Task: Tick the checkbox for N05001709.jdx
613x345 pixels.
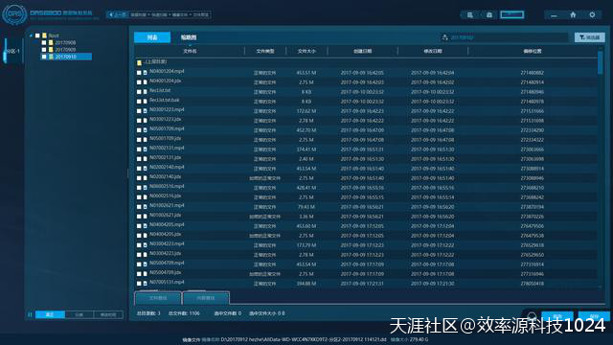Action: click(x=139, y=140)
